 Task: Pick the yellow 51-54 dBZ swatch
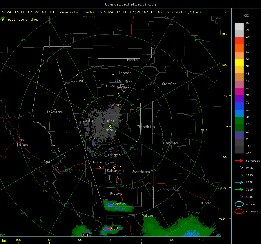[239, 63]
